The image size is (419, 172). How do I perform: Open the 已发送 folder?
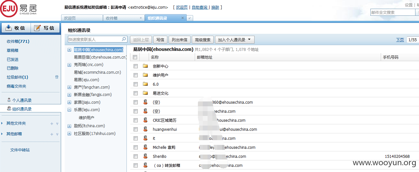pyautogui.click(x=13, y=59)
